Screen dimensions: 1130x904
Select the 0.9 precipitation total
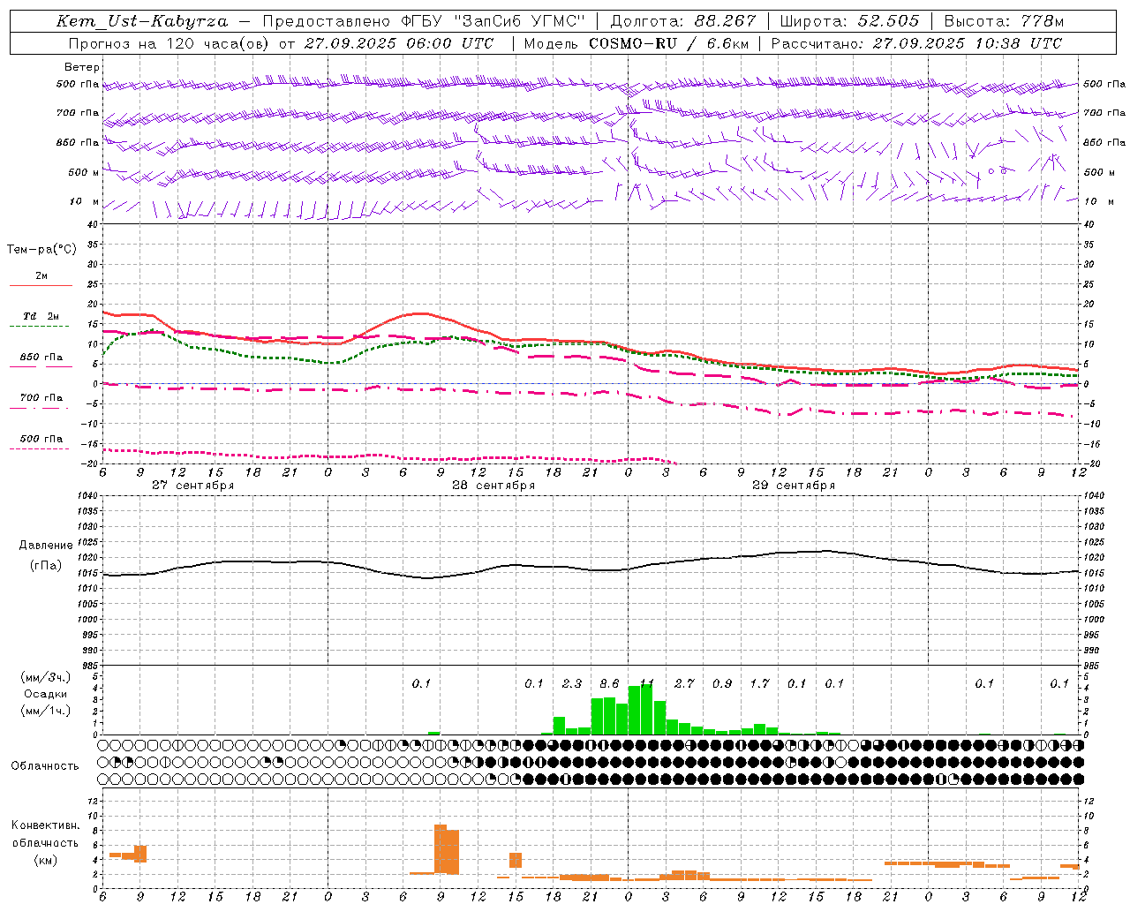[x=722, y=683]
